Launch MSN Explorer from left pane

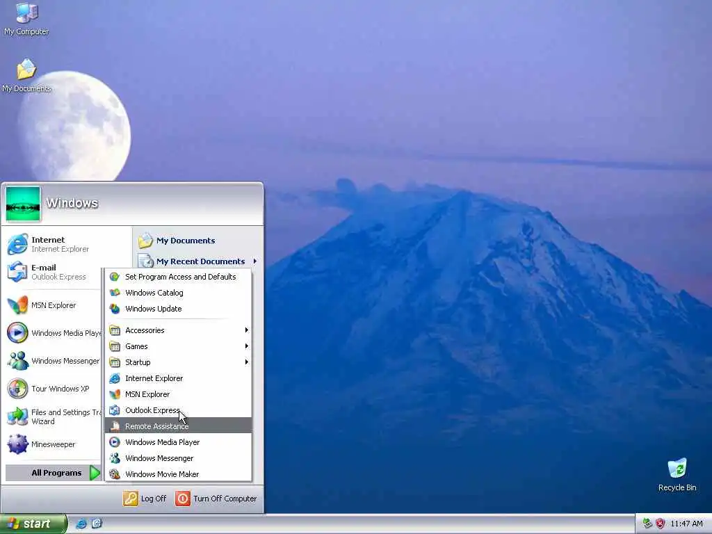click(x=52, y=305)
